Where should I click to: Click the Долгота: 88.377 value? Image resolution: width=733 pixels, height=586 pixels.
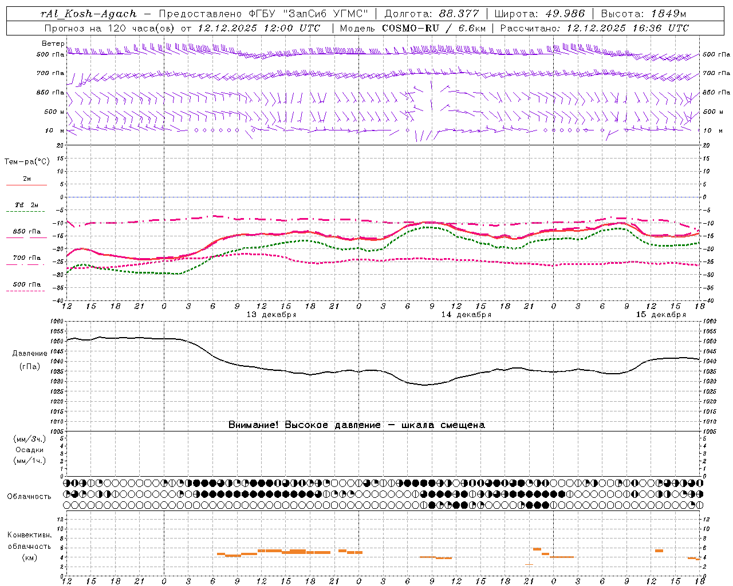[x=431, y=14]
